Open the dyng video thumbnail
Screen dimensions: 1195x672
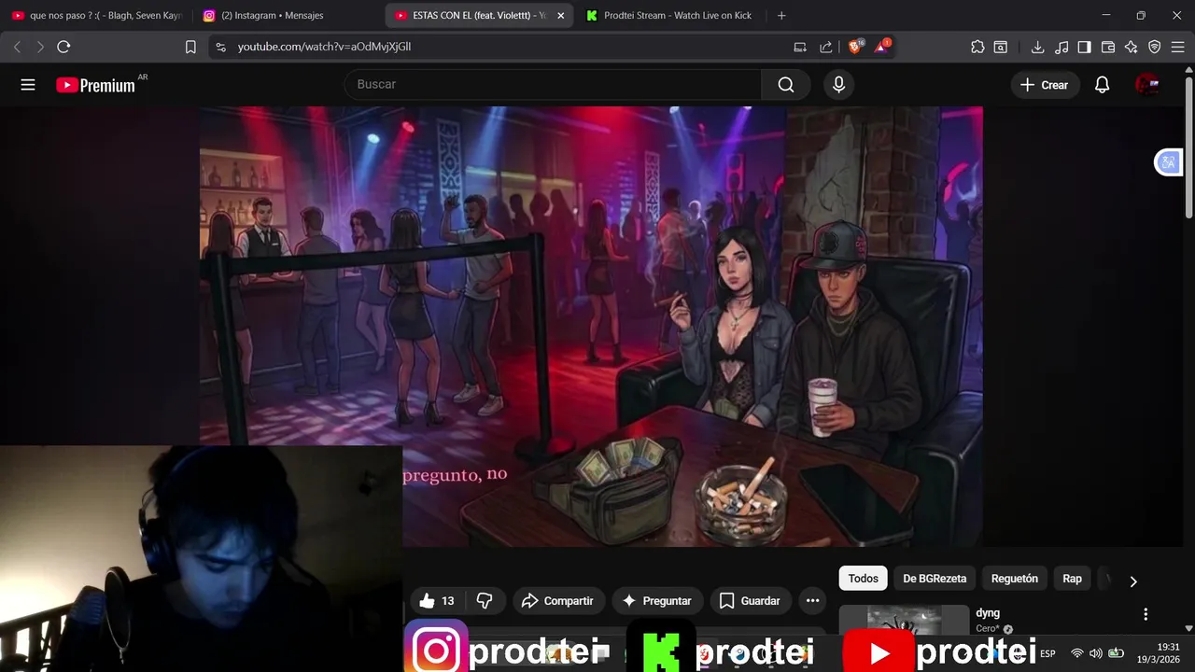(904, 620)
